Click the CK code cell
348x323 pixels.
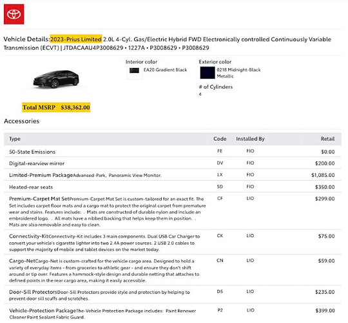(220, 236)
